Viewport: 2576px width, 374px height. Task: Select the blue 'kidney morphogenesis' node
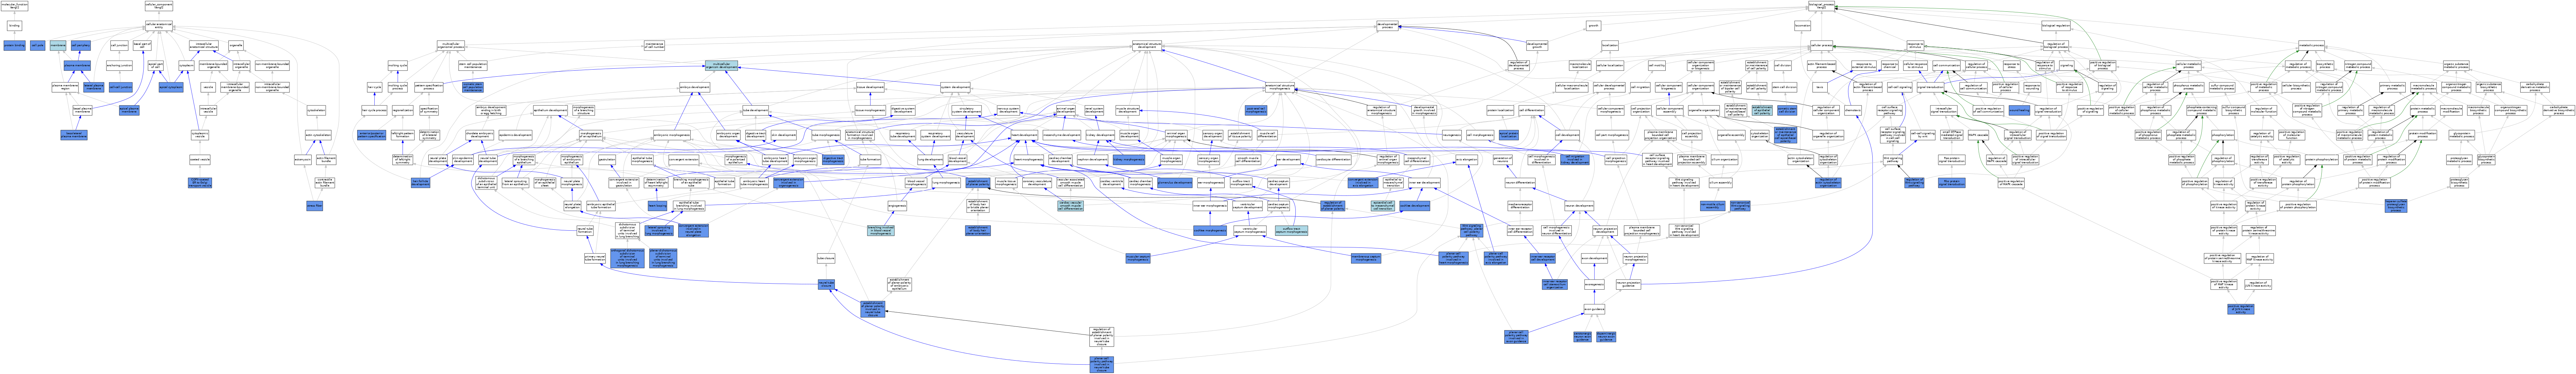click(x=1129, y=160)
